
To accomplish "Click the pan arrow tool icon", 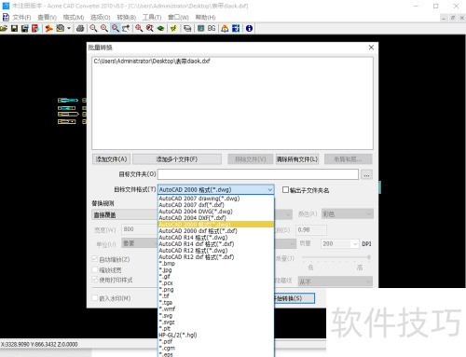I will pos(126,29).
